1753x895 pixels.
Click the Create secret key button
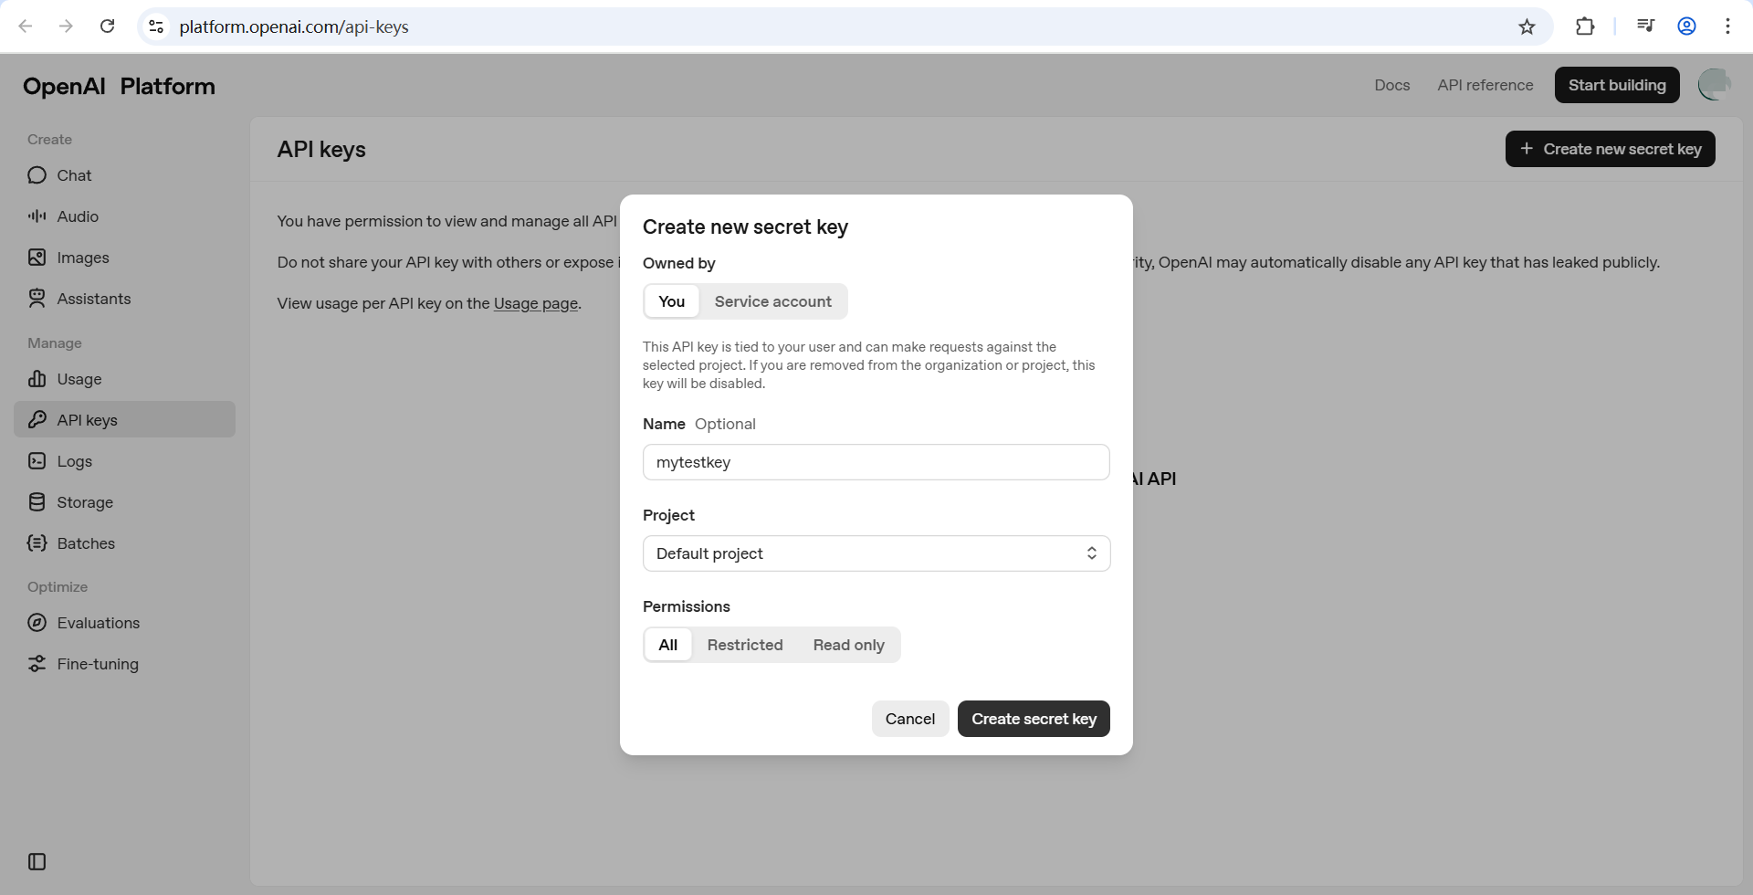1034,719
